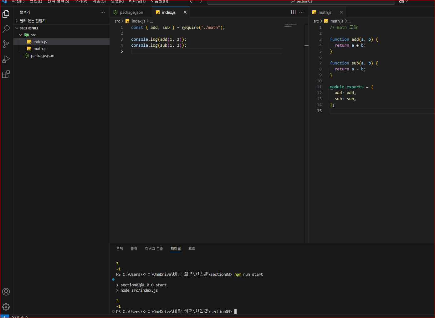Screen dimensions: 435x318
Task: Click line number 15 in math.js
Action: coord(319,111)
